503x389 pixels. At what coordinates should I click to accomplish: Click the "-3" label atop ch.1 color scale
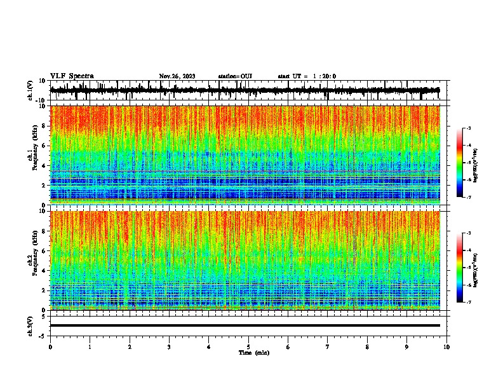(x=468, y=128)
